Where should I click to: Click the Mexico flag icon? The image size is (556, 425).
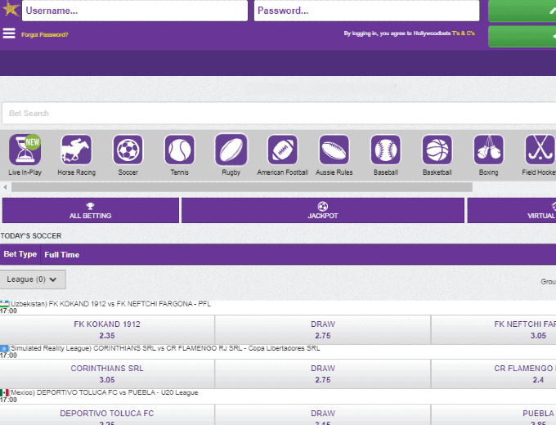(x=4, y=392)
